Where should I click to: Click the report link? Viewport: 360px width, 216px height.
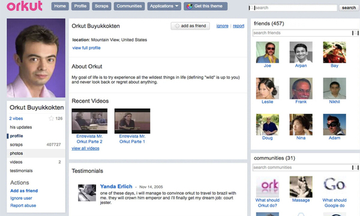[239, 26]
